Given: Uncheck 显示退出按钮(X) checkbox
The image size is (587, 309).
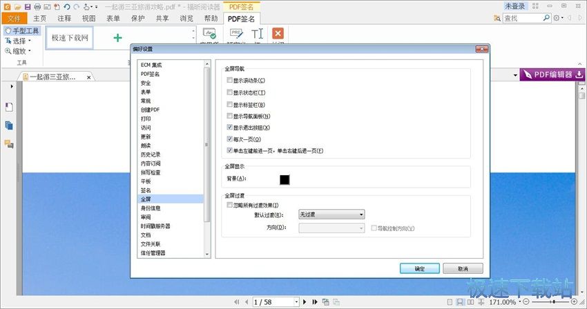Looking at the screenshot, I should (x=229, y=127).
